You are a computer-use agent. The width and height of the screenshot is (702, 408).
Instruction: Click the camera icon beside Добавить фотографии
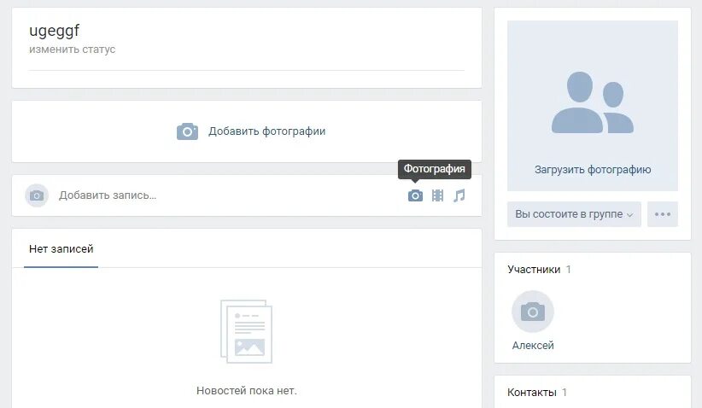tap(187, 131)
